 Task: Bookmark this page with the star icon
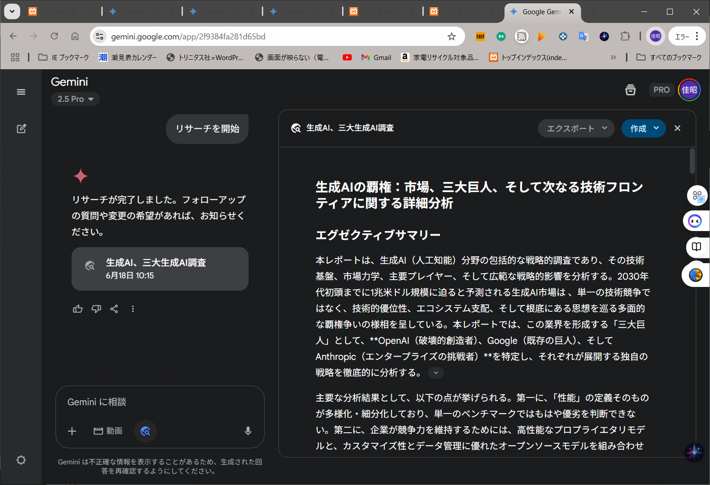[452, 36]
